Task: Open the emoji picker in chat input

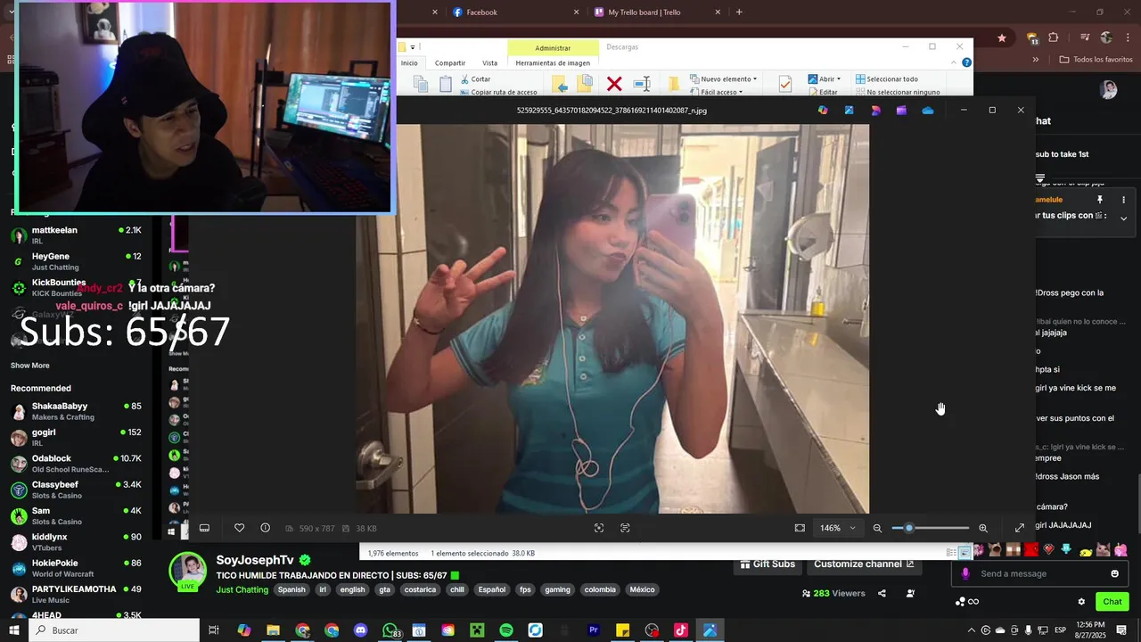Action: click(x=1114, y=573)
